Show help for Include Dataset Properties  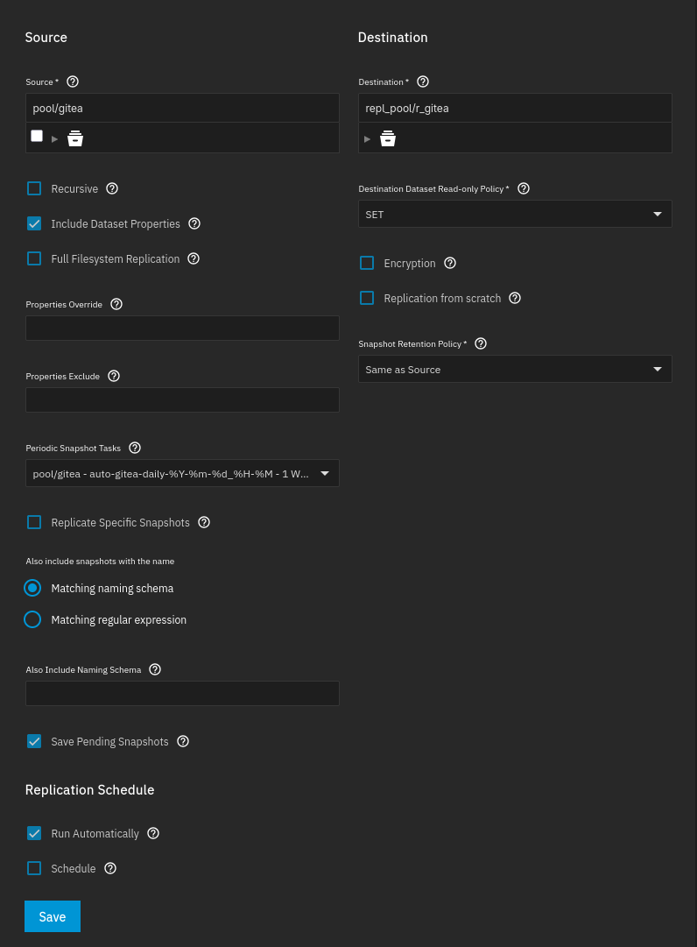tap(194, 223)
